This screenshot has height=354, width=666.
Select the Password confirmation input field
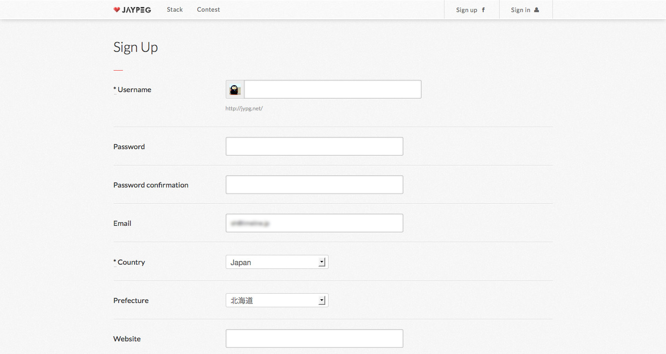314,185
